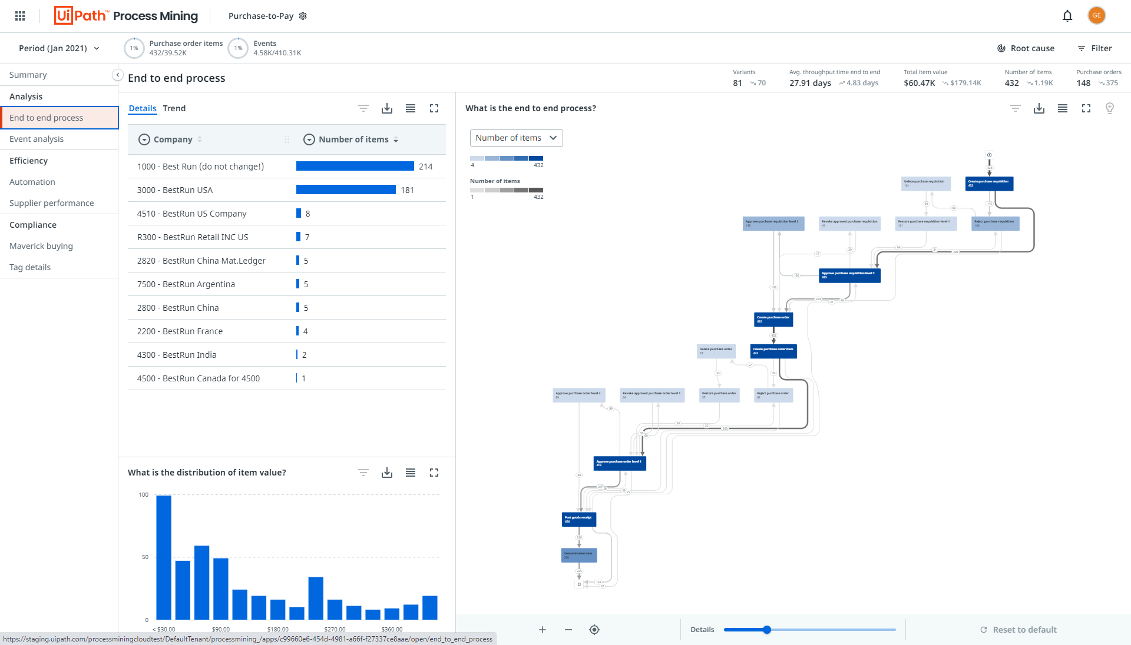The height and width of the screenshot is (645, 1131).
Task: Click the lightbulb insights icon
Action: (x=1110, y=108)
